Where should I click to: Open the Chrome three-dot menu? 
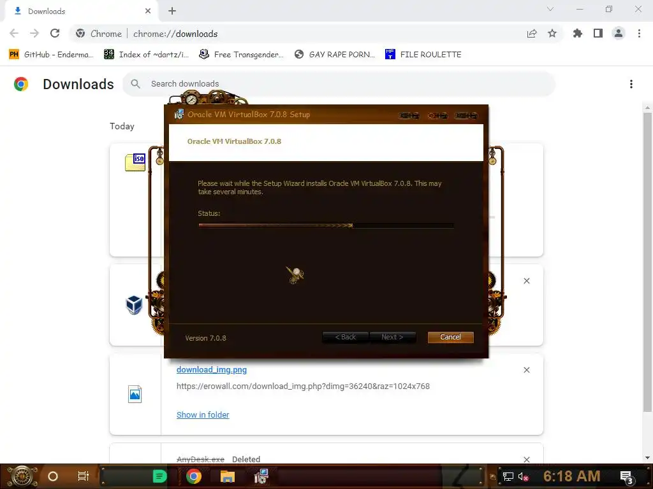point(639,33)
